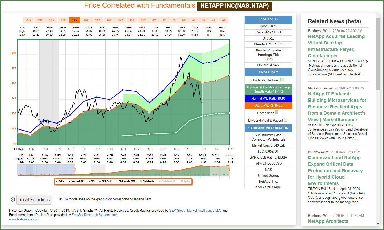Click the Market Cap: 9.349 Bil. row

(268, 145)
